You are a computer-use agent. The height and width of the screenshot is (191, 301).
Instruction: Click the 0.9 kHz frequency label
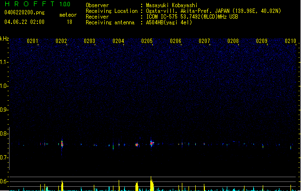[x=4, y=110]
